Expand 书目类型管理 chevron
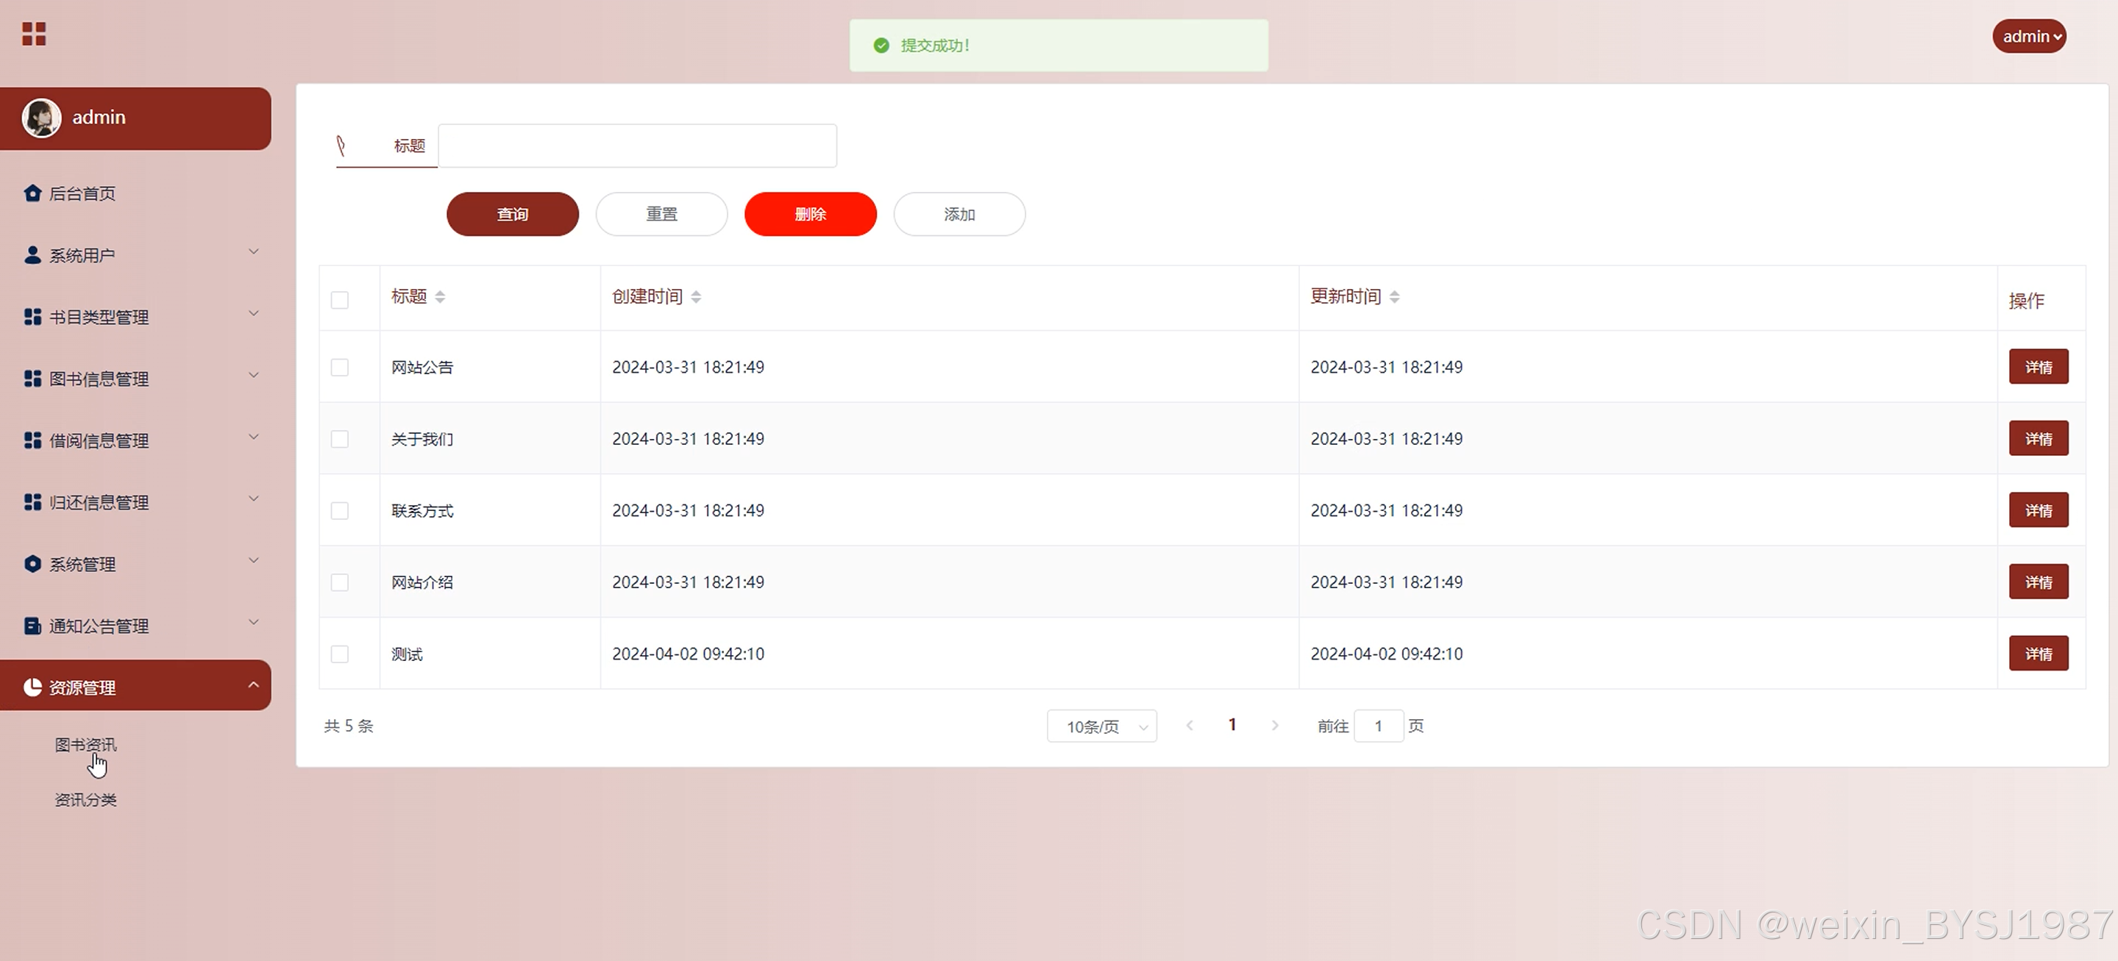 [x=253, y=313]
